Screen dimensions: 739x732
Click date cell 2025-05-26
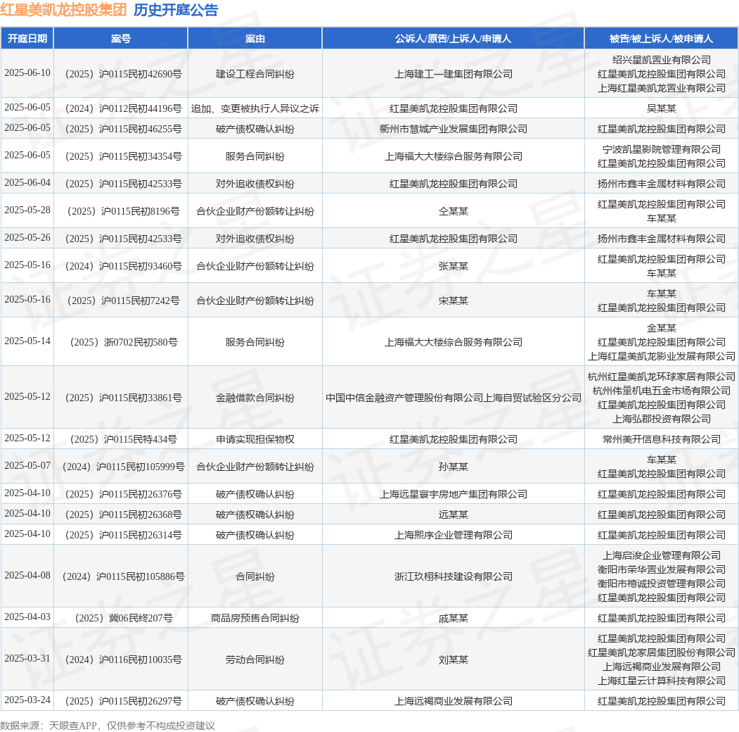point(27,238)
